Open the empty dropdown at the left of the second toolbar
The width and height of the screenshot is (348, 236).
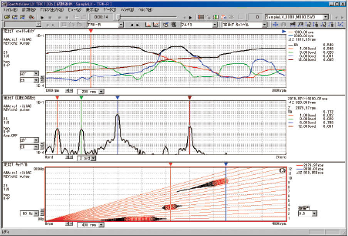point(23,24)
